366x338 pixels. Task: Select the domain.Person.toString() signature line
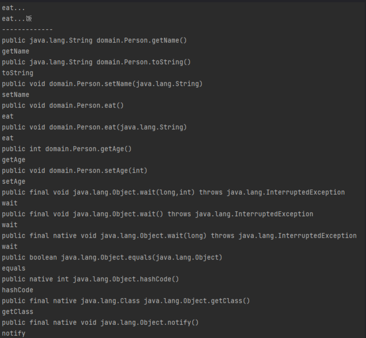coord(96,62)
